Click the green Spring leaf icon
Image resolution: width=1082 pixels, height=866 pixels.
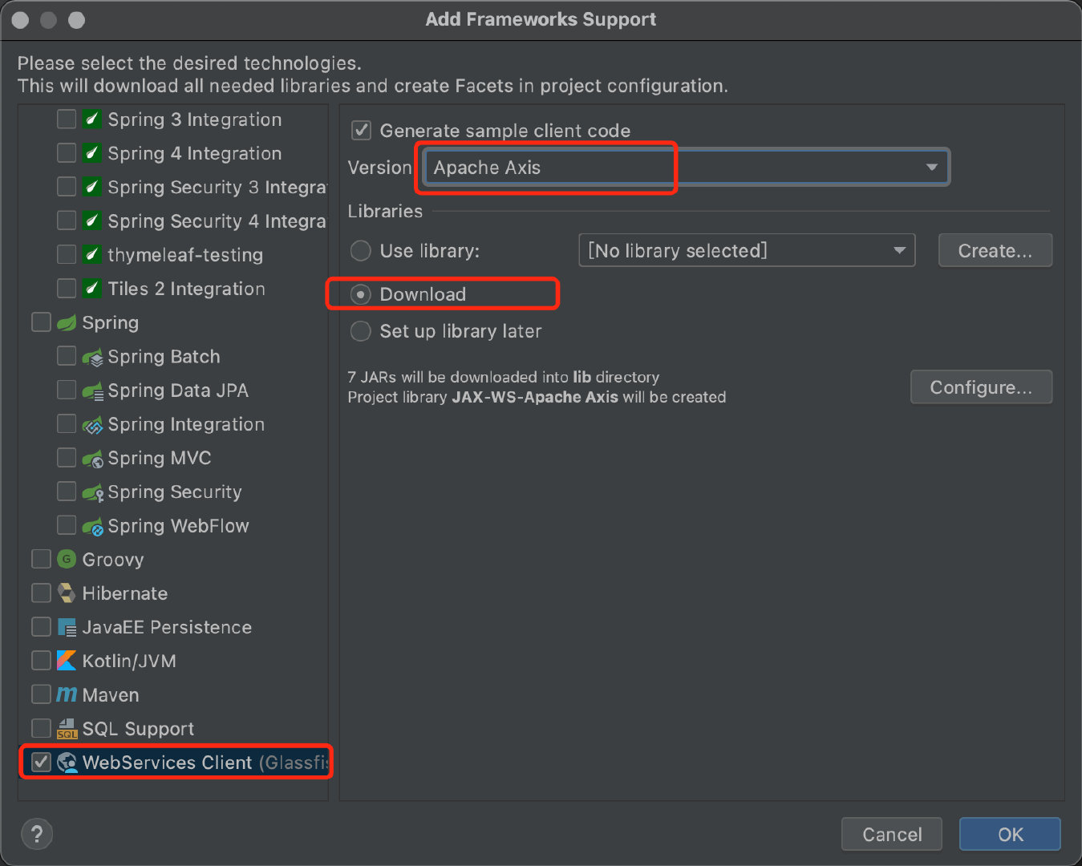point(67,322)
